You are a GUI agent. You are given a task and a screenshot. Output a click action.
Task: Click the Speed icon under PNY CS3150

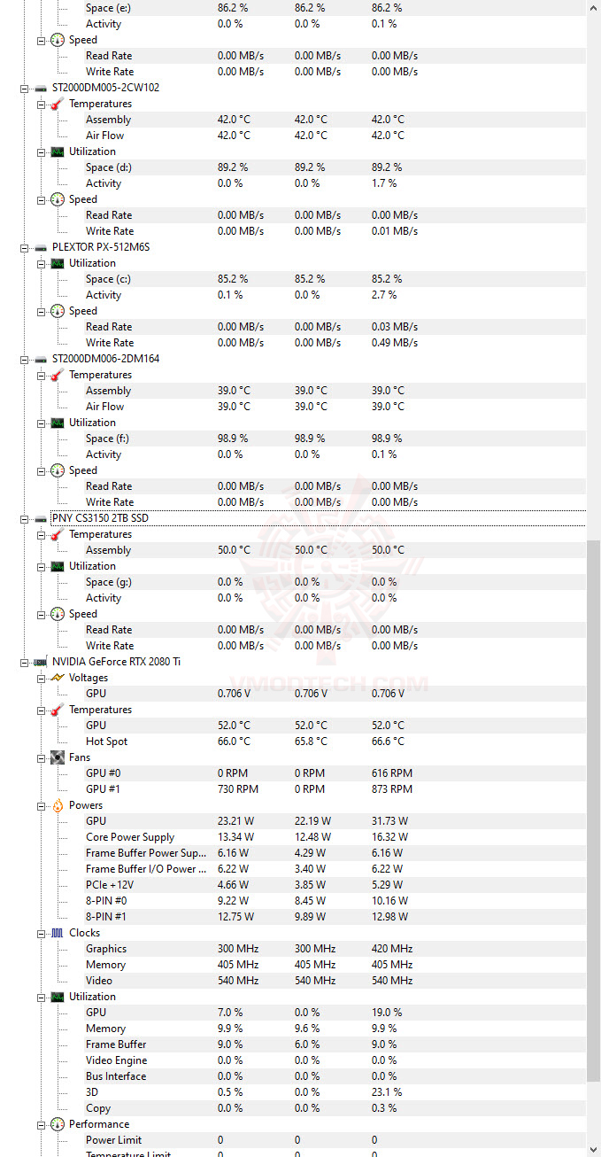click(x=58, y=614)
